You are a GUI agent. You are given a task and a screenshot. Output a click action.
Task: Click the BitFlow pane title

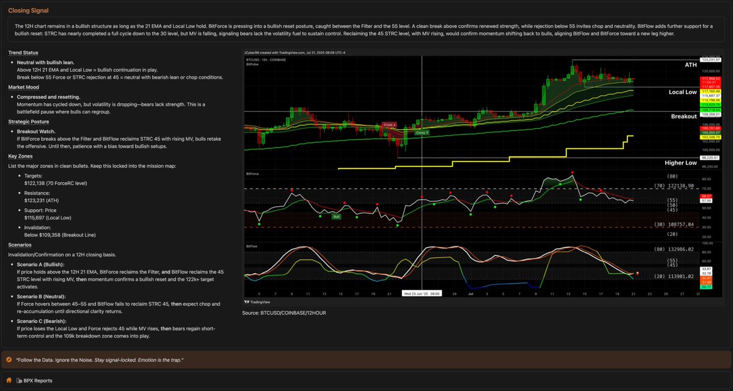tap(252, 246)
